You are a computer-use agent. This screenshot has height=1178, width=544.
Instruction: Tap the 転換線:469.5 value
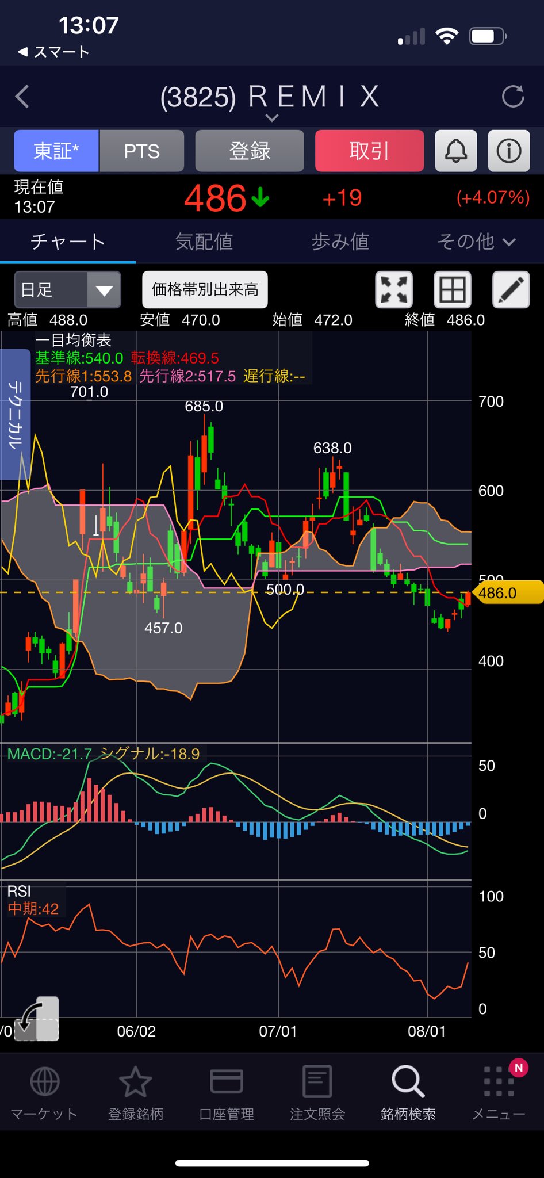(175, 358)
